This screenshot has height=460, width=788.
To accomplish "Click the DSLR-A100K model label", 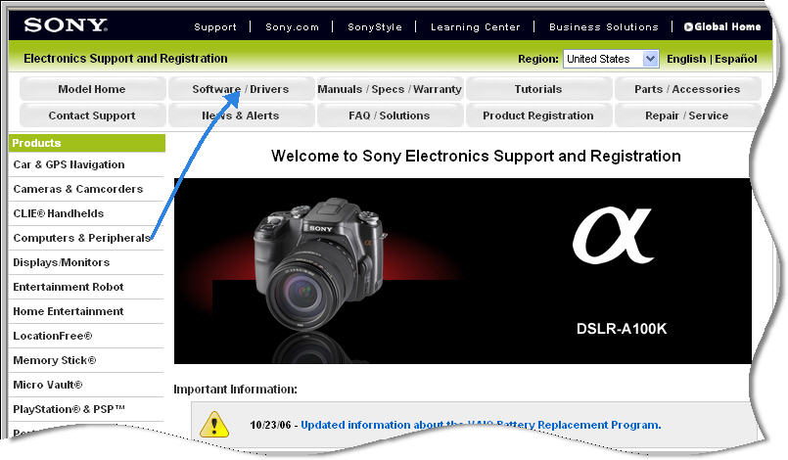I will pos(622,329).
